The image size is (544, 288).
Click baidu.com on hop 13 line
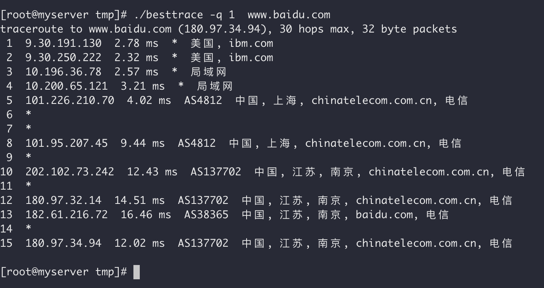[384, 215]
